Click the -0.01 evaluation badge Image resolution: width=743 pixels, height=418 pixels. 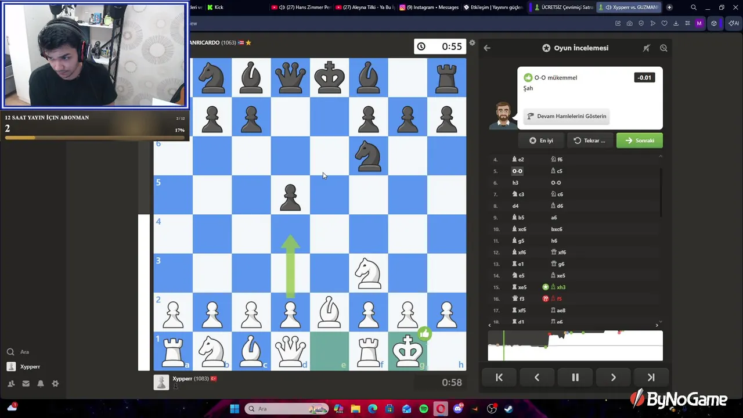[644, 78]
